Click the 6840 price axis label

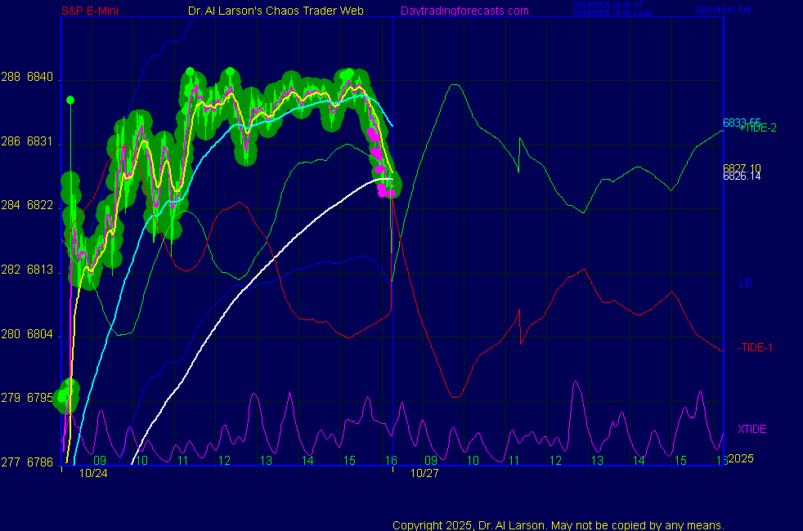pyautogui.click(x=40, y=78)
